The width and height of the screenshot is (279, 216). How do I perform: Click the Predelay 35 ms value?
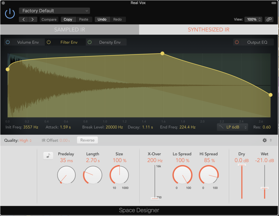pos(66,160)
